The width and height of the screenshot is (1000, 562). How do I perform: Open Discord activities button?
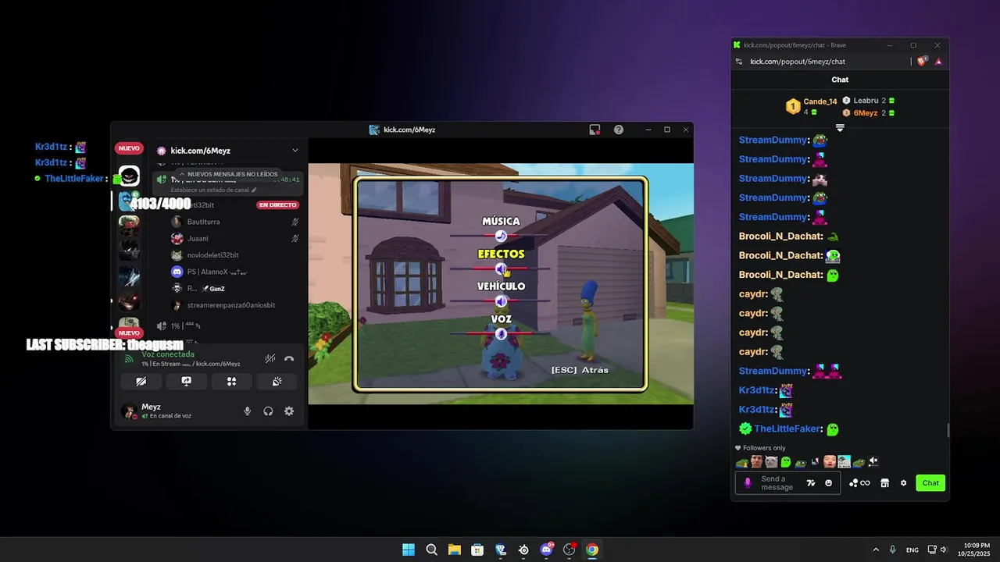[231, 382]
